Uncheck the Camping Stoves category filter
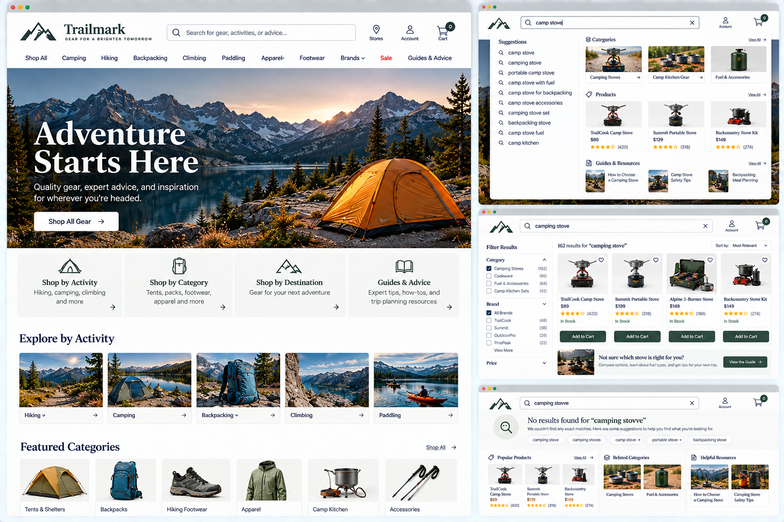This screenshot has height=522, width=784. (489, 269)
